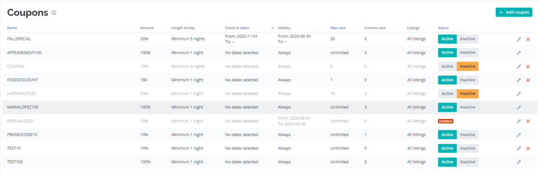The width and height of the screenshot is (539, 174).
Task: Click Minimum 3 nights in COUPON row
Action: click(x=188, y=66)
